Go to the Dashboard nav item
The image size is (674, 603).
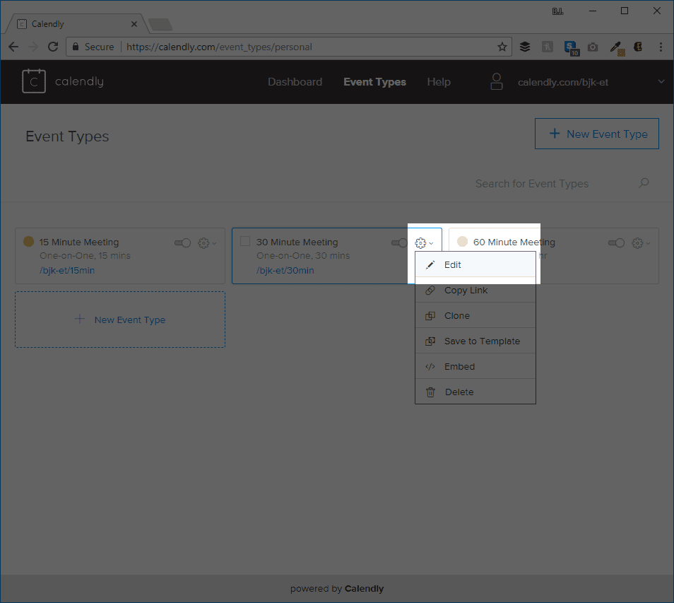[295, 82]
